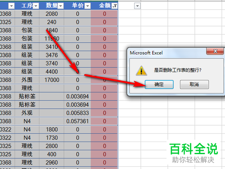The image size is (225, 169).
Task: Select the cell with quantity 1800
Action: (52, 129)
